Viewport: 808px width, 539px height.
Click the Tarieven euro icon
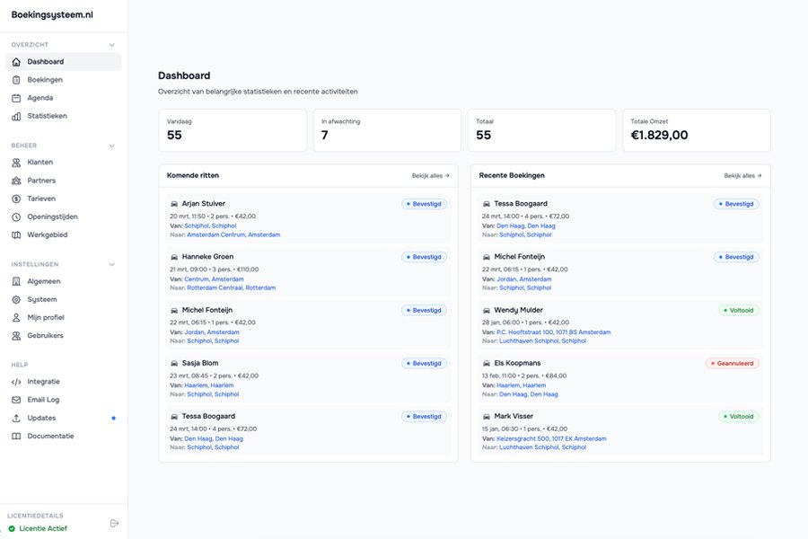16,198
